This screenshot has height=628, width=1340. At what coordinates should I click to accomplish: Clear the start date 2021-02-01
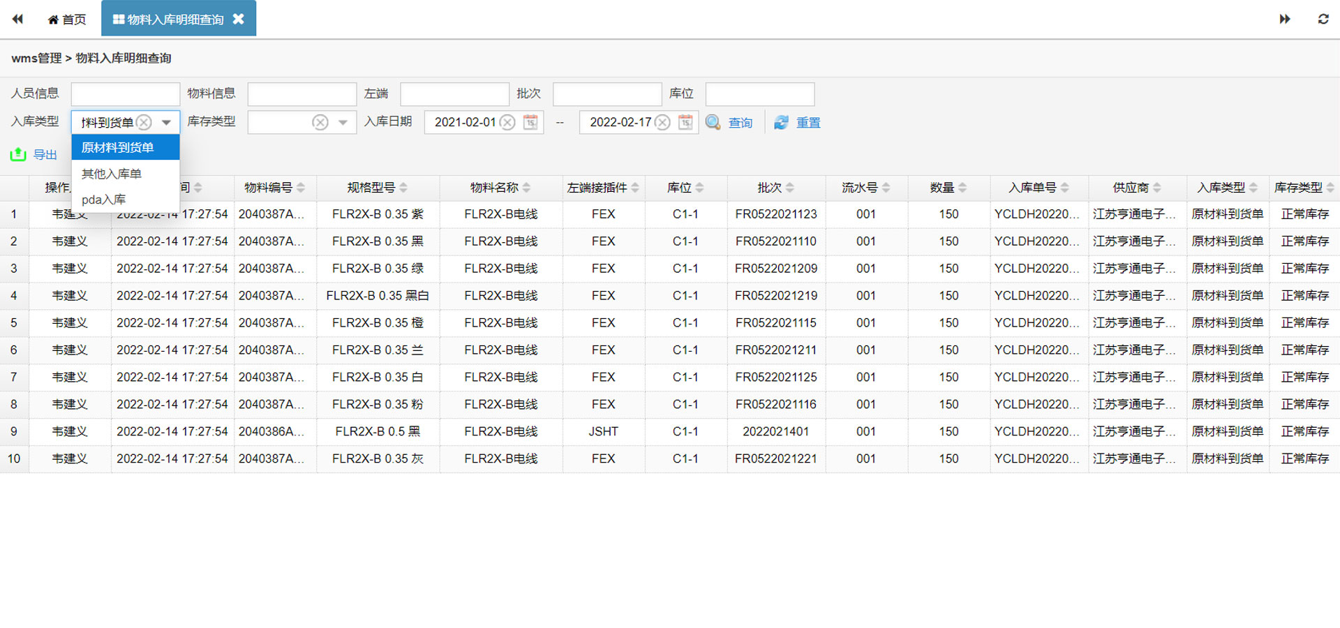point(507,122)
